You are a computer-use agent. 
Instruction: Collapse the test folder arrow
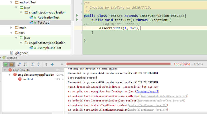(x=11, y=33)
